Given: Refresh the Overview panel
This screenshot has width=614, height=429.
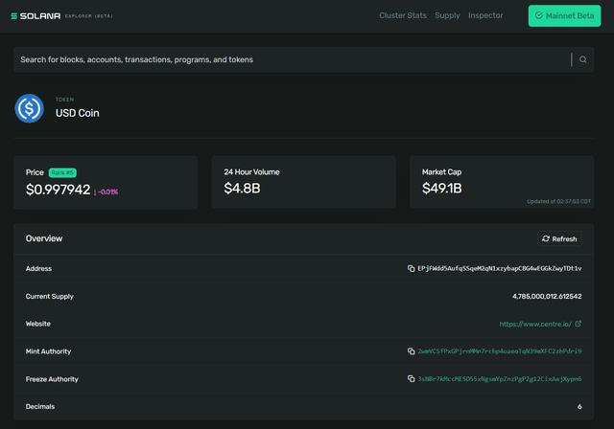Looking at the screenshot, I should [x=559, y=238].
